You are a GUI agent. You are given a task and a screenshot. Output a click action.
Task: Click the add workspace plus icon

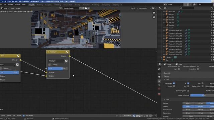click(x=121, y=5)
